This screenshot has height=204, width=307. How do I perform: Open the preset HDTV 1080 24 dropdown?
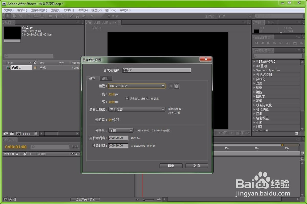tap(137, 86)
